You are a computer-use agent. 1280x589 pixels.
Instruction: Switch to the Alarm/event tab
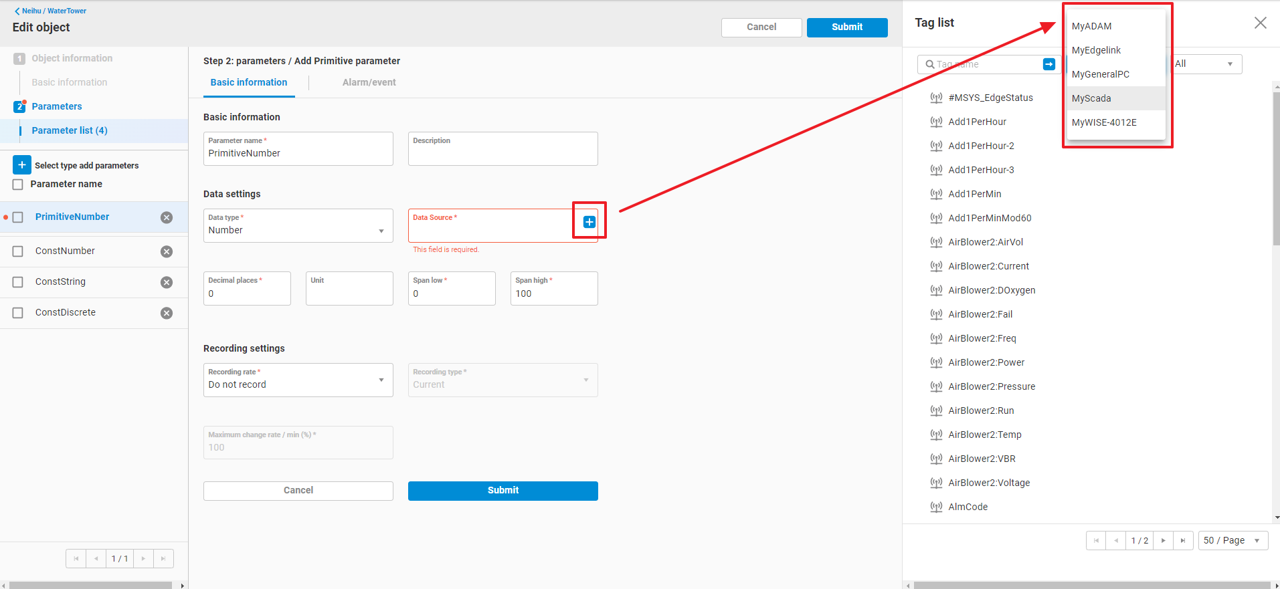click(x=369, y=82)
